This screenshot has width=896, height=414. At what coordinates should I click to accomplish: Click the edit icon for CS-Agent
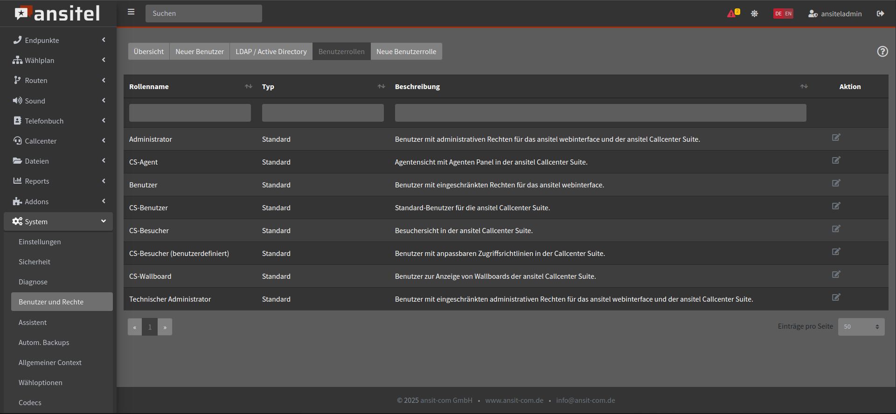(x=836, y=160)
